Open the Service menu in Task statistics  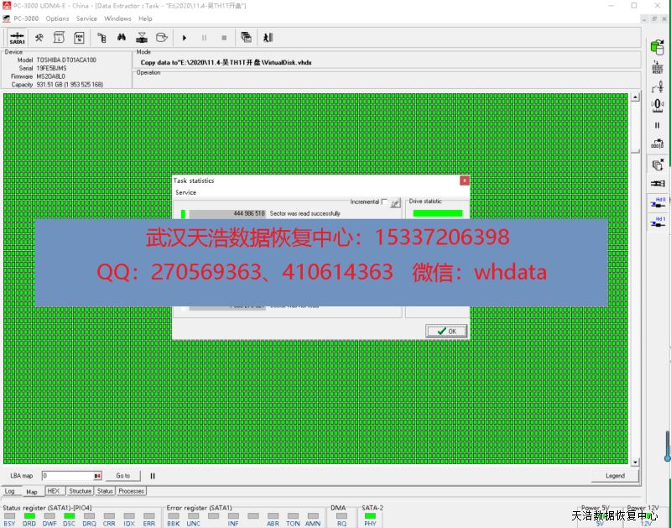pos(185,192)
